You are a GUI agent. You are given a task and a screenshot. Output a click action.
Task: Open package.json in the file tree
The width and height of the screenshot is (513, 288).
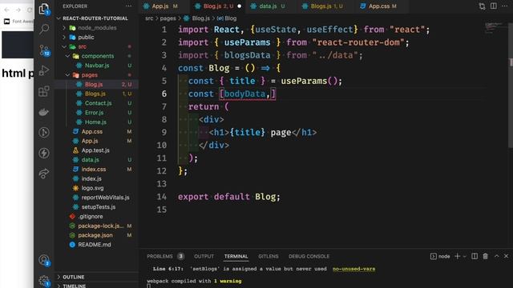pyautogui.click(x=96, y=235)
